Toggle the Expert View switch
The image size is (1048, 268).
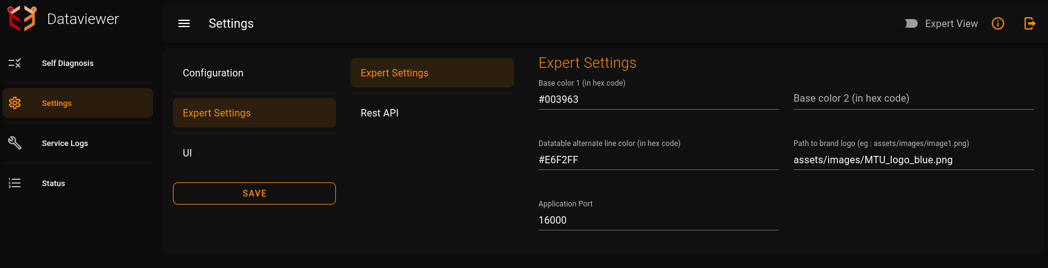(910, 23)
